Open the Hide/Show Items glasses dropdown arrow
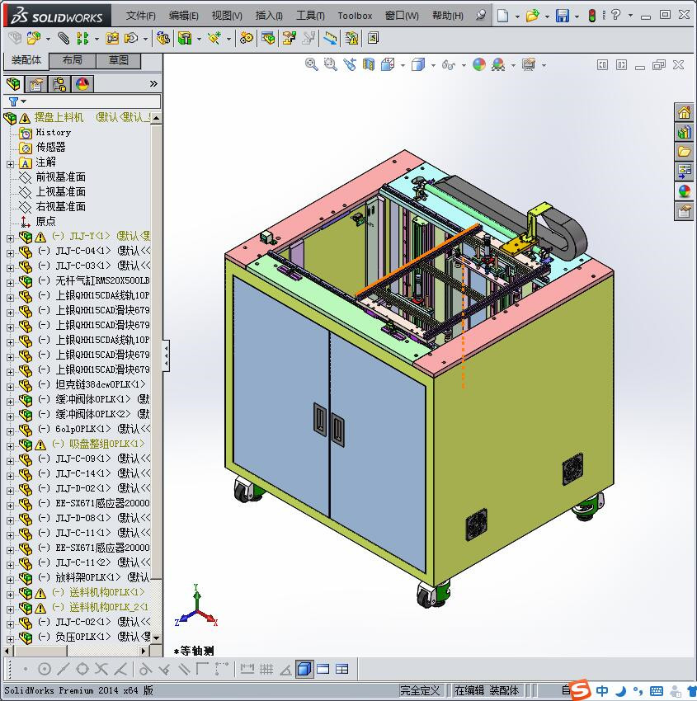Screen dimensions: 697x701 click(464, 65)
